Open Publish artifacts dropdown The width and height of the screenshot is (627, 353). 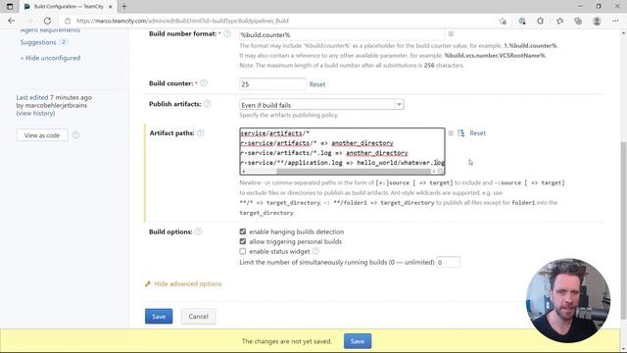point(321,105)
